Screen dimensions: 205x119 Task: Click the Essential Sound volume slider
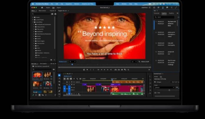click(169, 90)
